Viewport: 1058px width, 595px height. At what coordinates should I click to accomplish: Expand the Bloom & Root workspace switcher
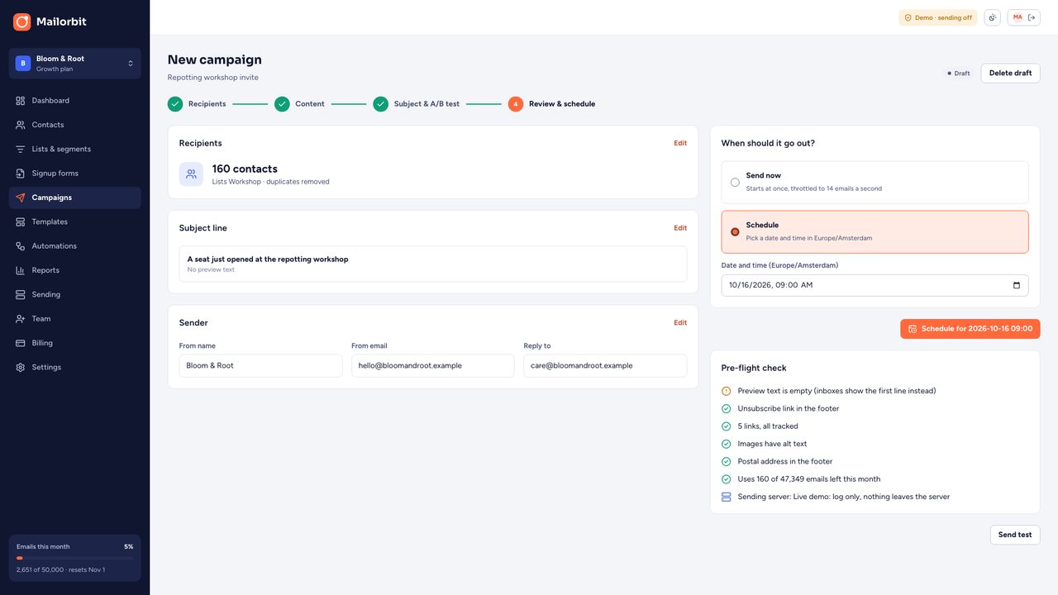click(75, 64)
